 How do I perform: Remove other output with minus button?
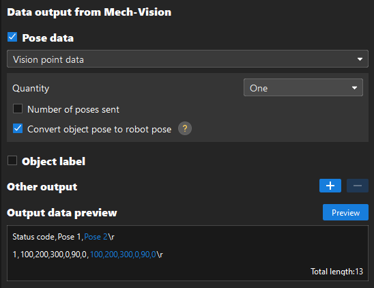tap(358, 186)
